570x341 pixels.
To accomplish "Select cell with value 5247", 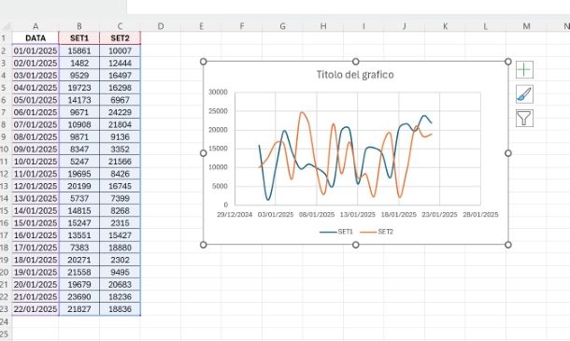I will (79, 162).
